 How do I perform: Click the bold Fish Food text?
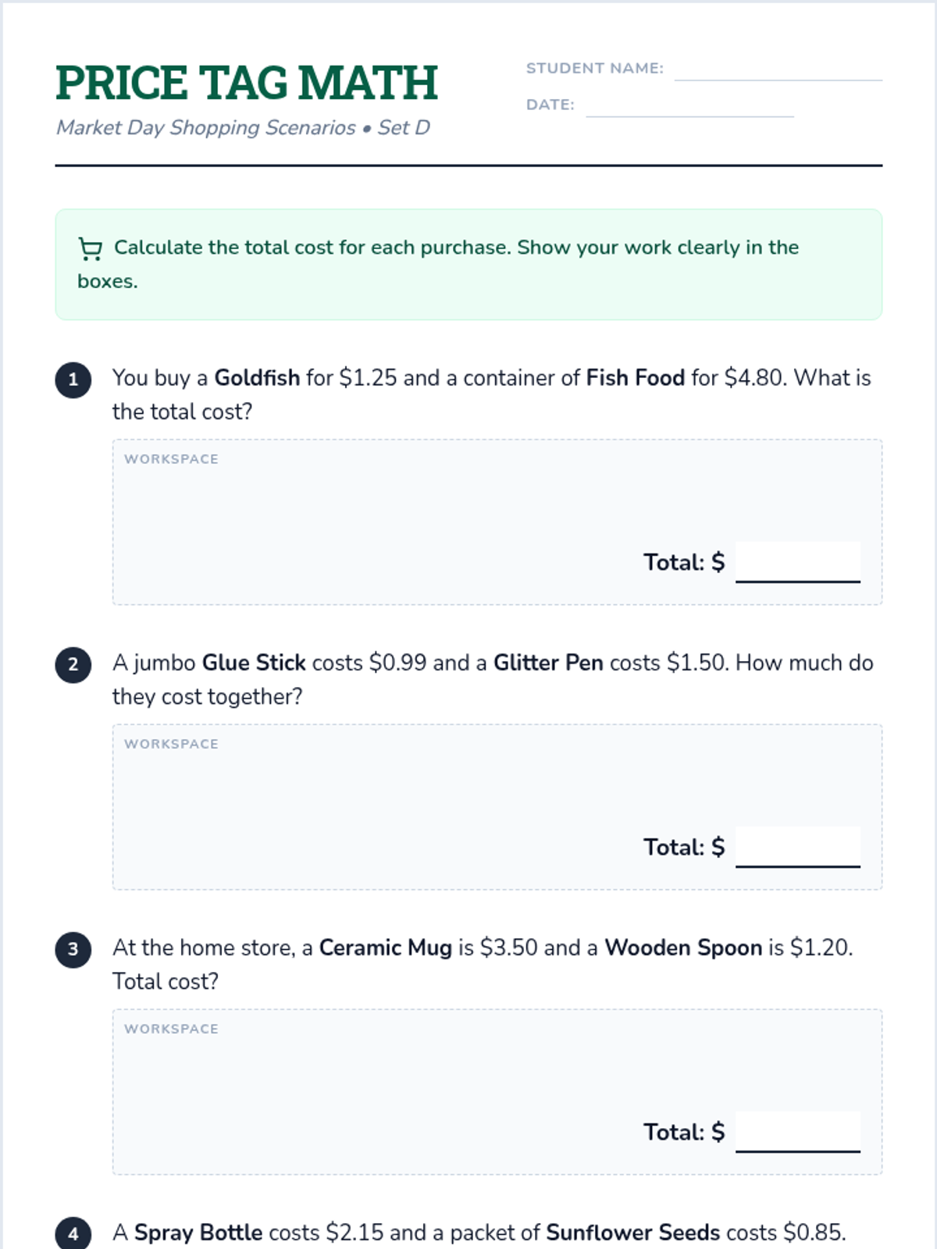[636, 378]
